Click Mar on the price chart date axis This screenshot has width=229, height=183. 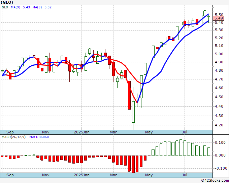113,132
